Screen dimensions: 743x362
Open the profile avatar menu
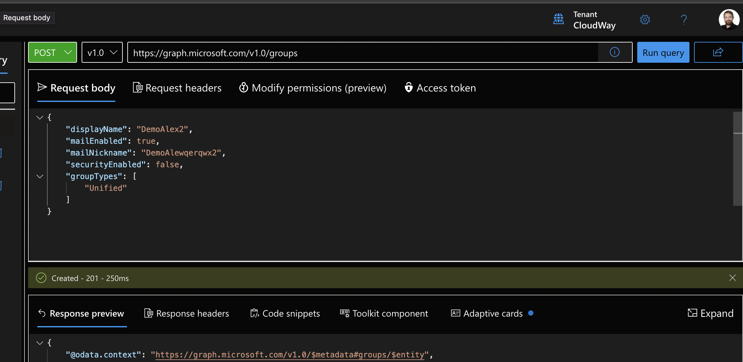point(730,20)
